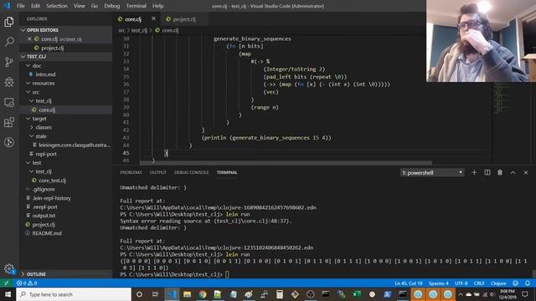This screenshot has width=536, height=301.
Task: Change line endings via CRLF
Action: coord(479,283)
